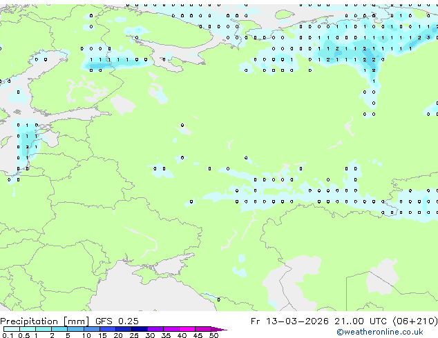Select the 35–40 mm legend color swatch

[171, 329]
